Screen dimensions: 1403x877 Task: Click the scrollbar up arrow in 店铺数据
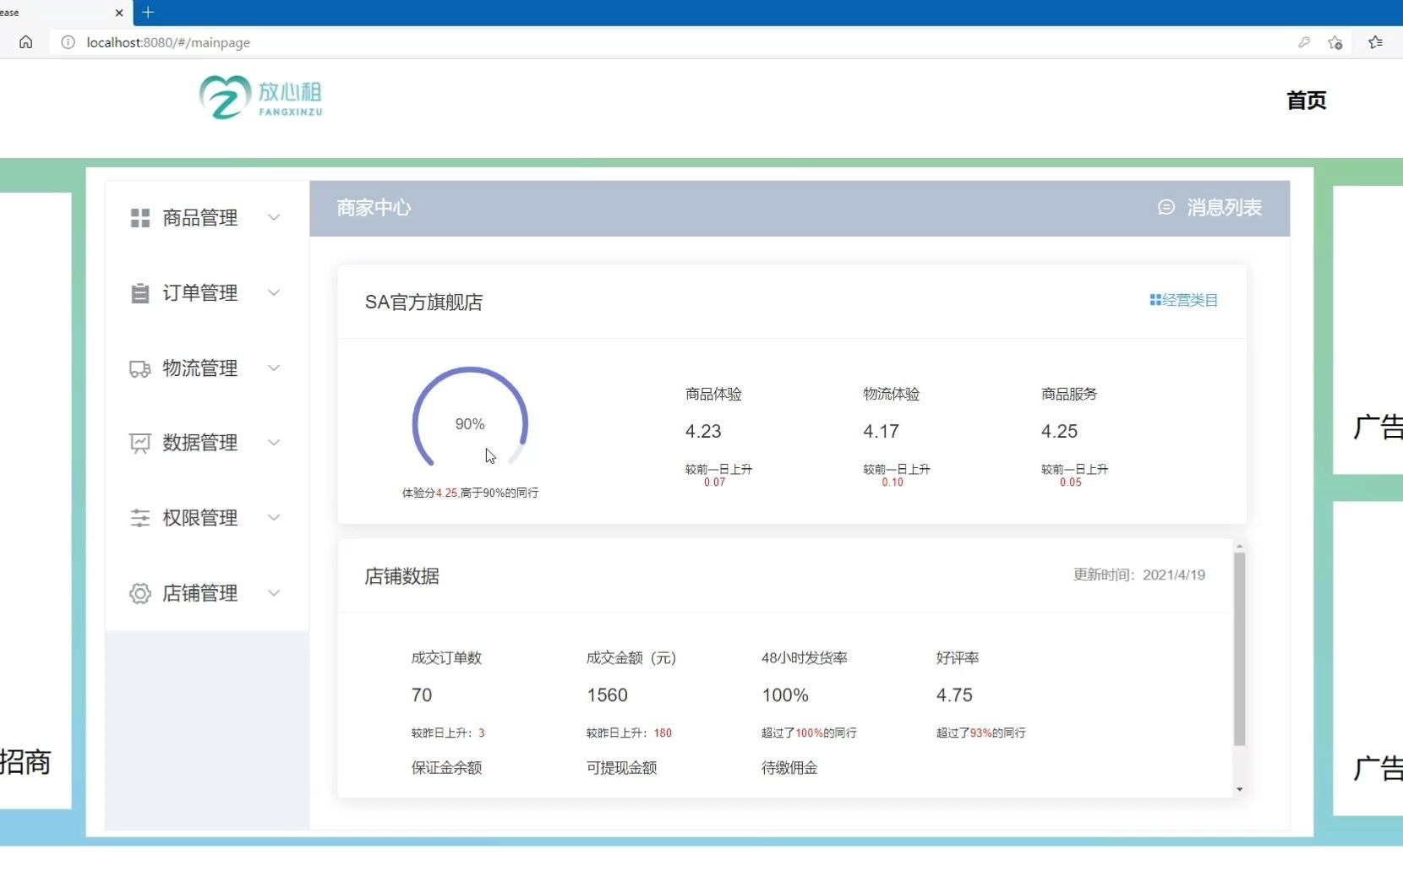pos(1239,547)
